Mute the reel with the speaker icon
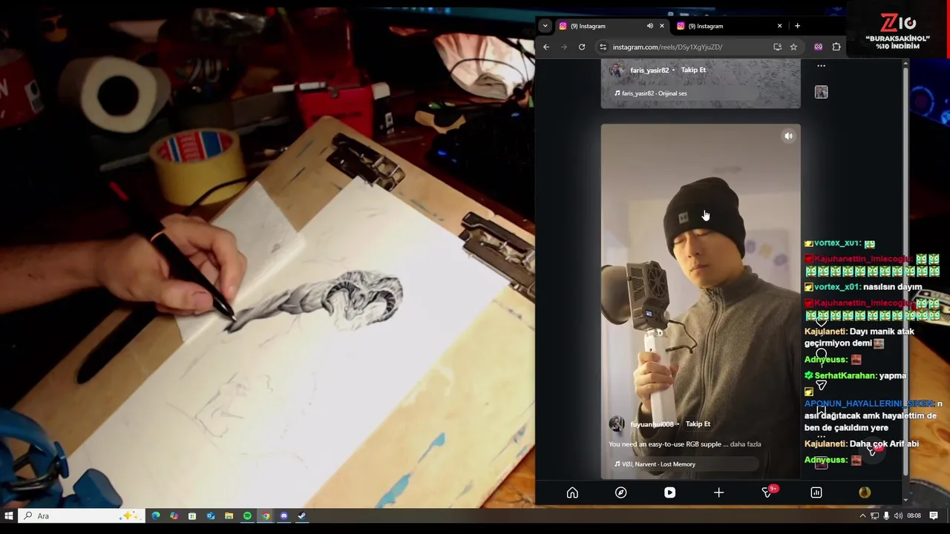 [x=788, y=136]
